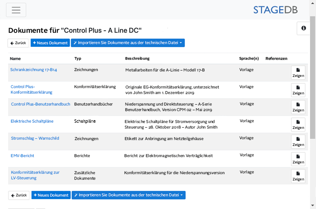The height and width of the screenshot is (209, 316).
Task: Go back using top Zurück button
Action: click(18, 43)
